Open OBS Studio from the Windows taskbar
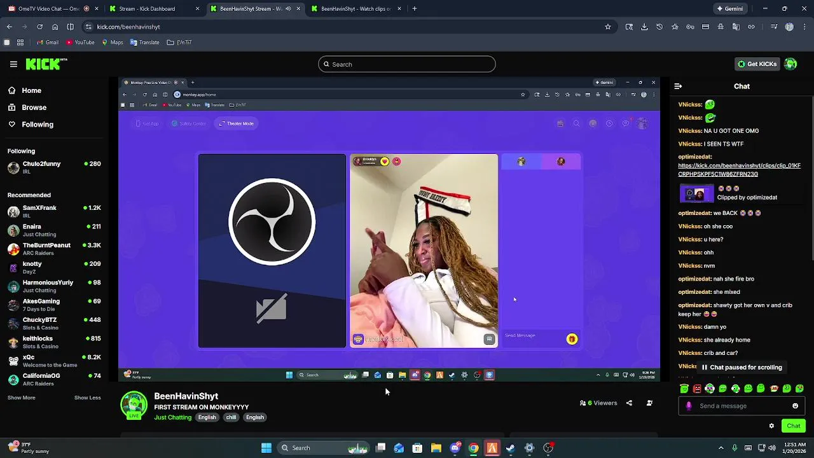Screen dimensions: 814x458 click(548, 448)
